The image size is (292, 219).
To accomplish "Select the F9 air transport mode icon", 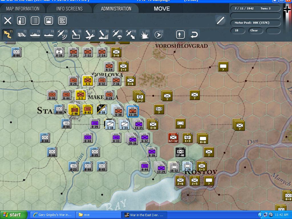I will click(117, 35).
